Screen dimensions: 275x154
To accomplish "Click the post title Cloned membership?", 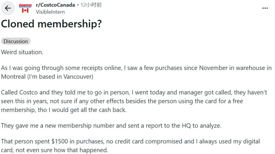I will (x=51, y=24).
